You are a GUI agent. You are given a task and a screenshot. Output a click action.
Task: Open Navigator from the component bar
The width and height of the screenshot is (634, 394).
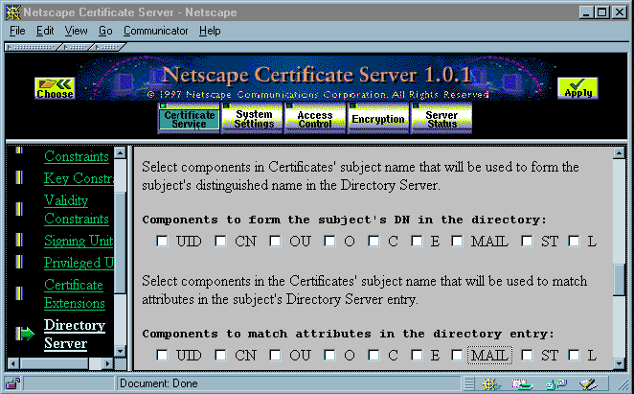(491, 383)
